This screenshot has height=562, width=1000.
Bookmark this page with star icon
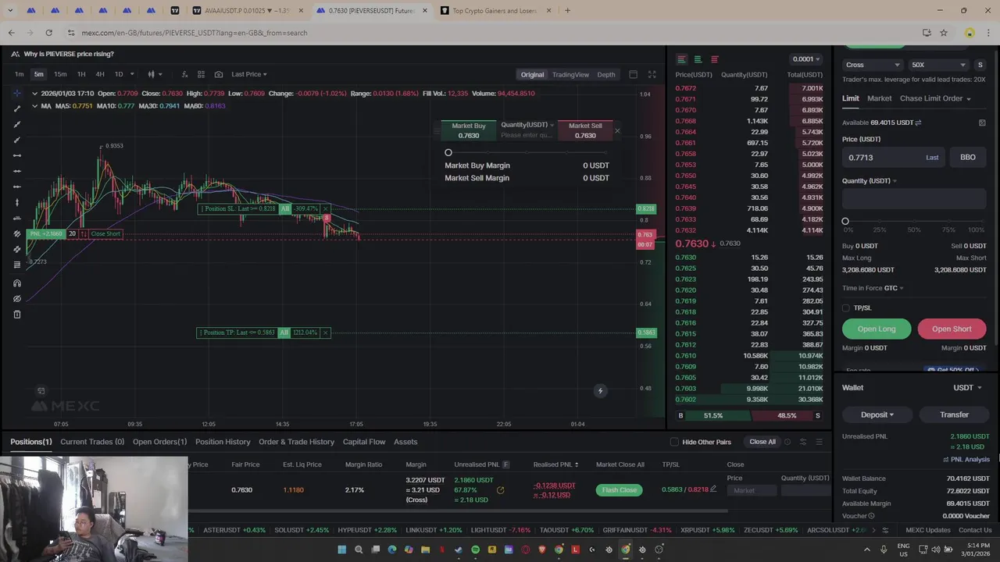(944, 33)
